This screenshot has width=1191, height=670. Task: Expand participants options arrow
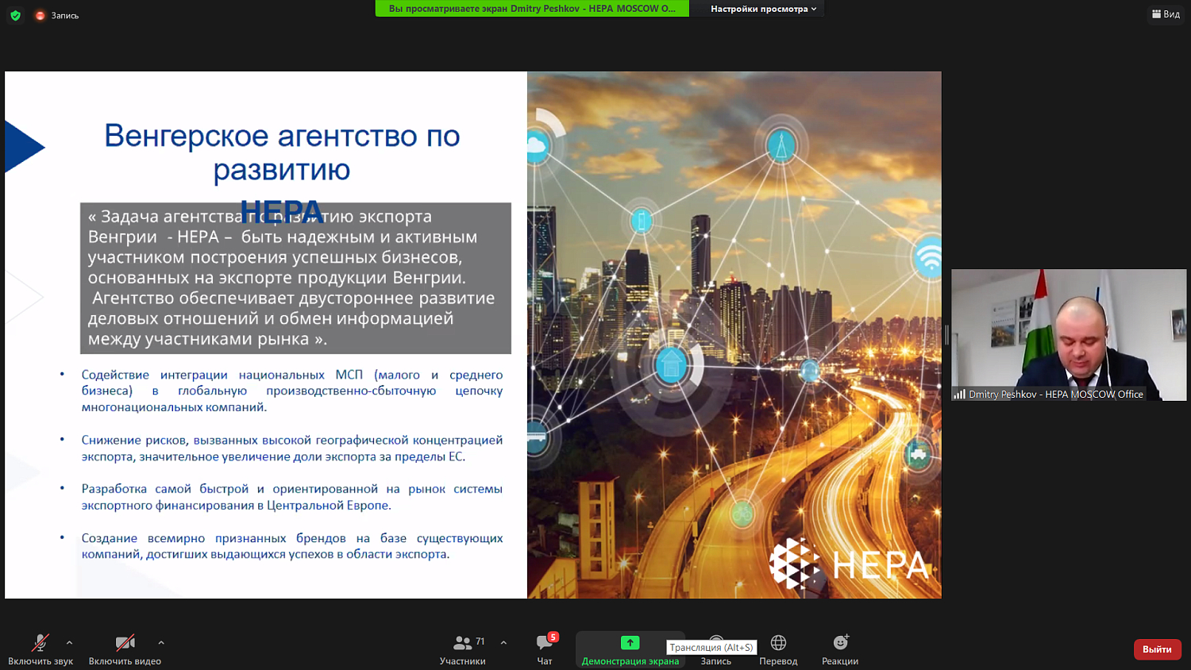[x=503, y=642]
